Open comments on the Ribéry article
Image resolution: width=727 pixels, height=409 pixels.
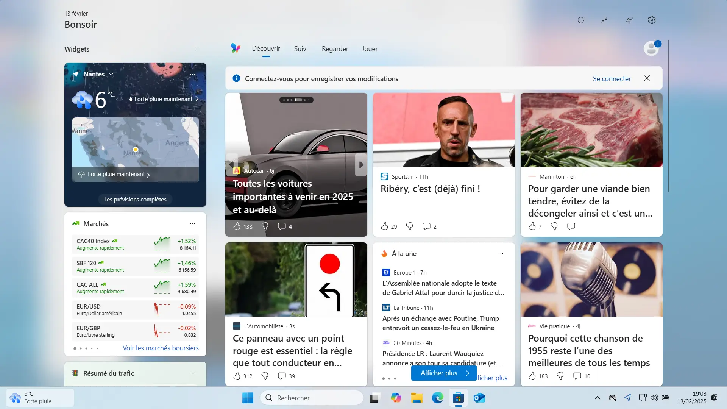[426, 226]
